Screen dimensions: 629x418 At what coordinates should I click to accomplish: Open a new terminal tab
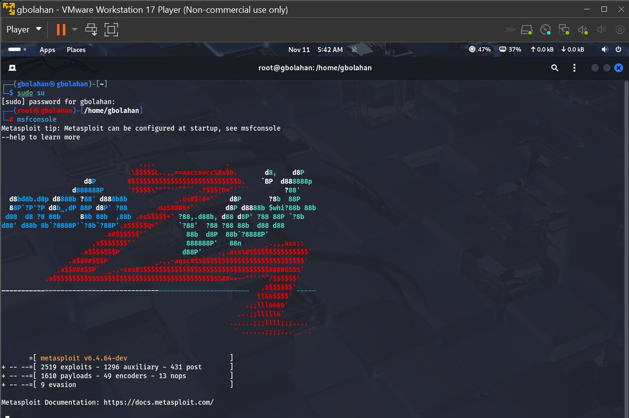coord(12,68)
